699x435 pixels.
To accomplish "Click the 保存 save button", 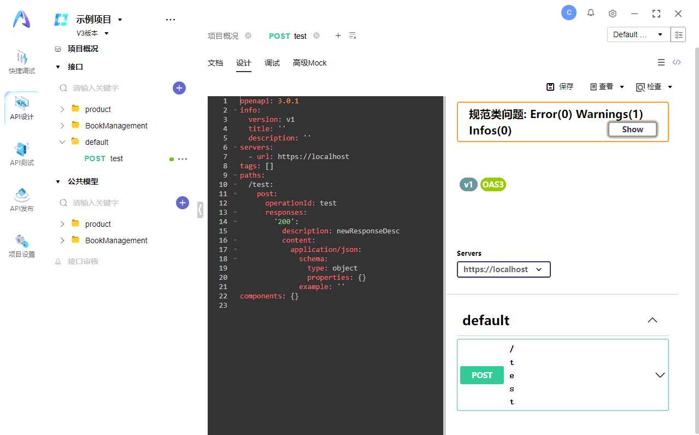I will 560,87.
